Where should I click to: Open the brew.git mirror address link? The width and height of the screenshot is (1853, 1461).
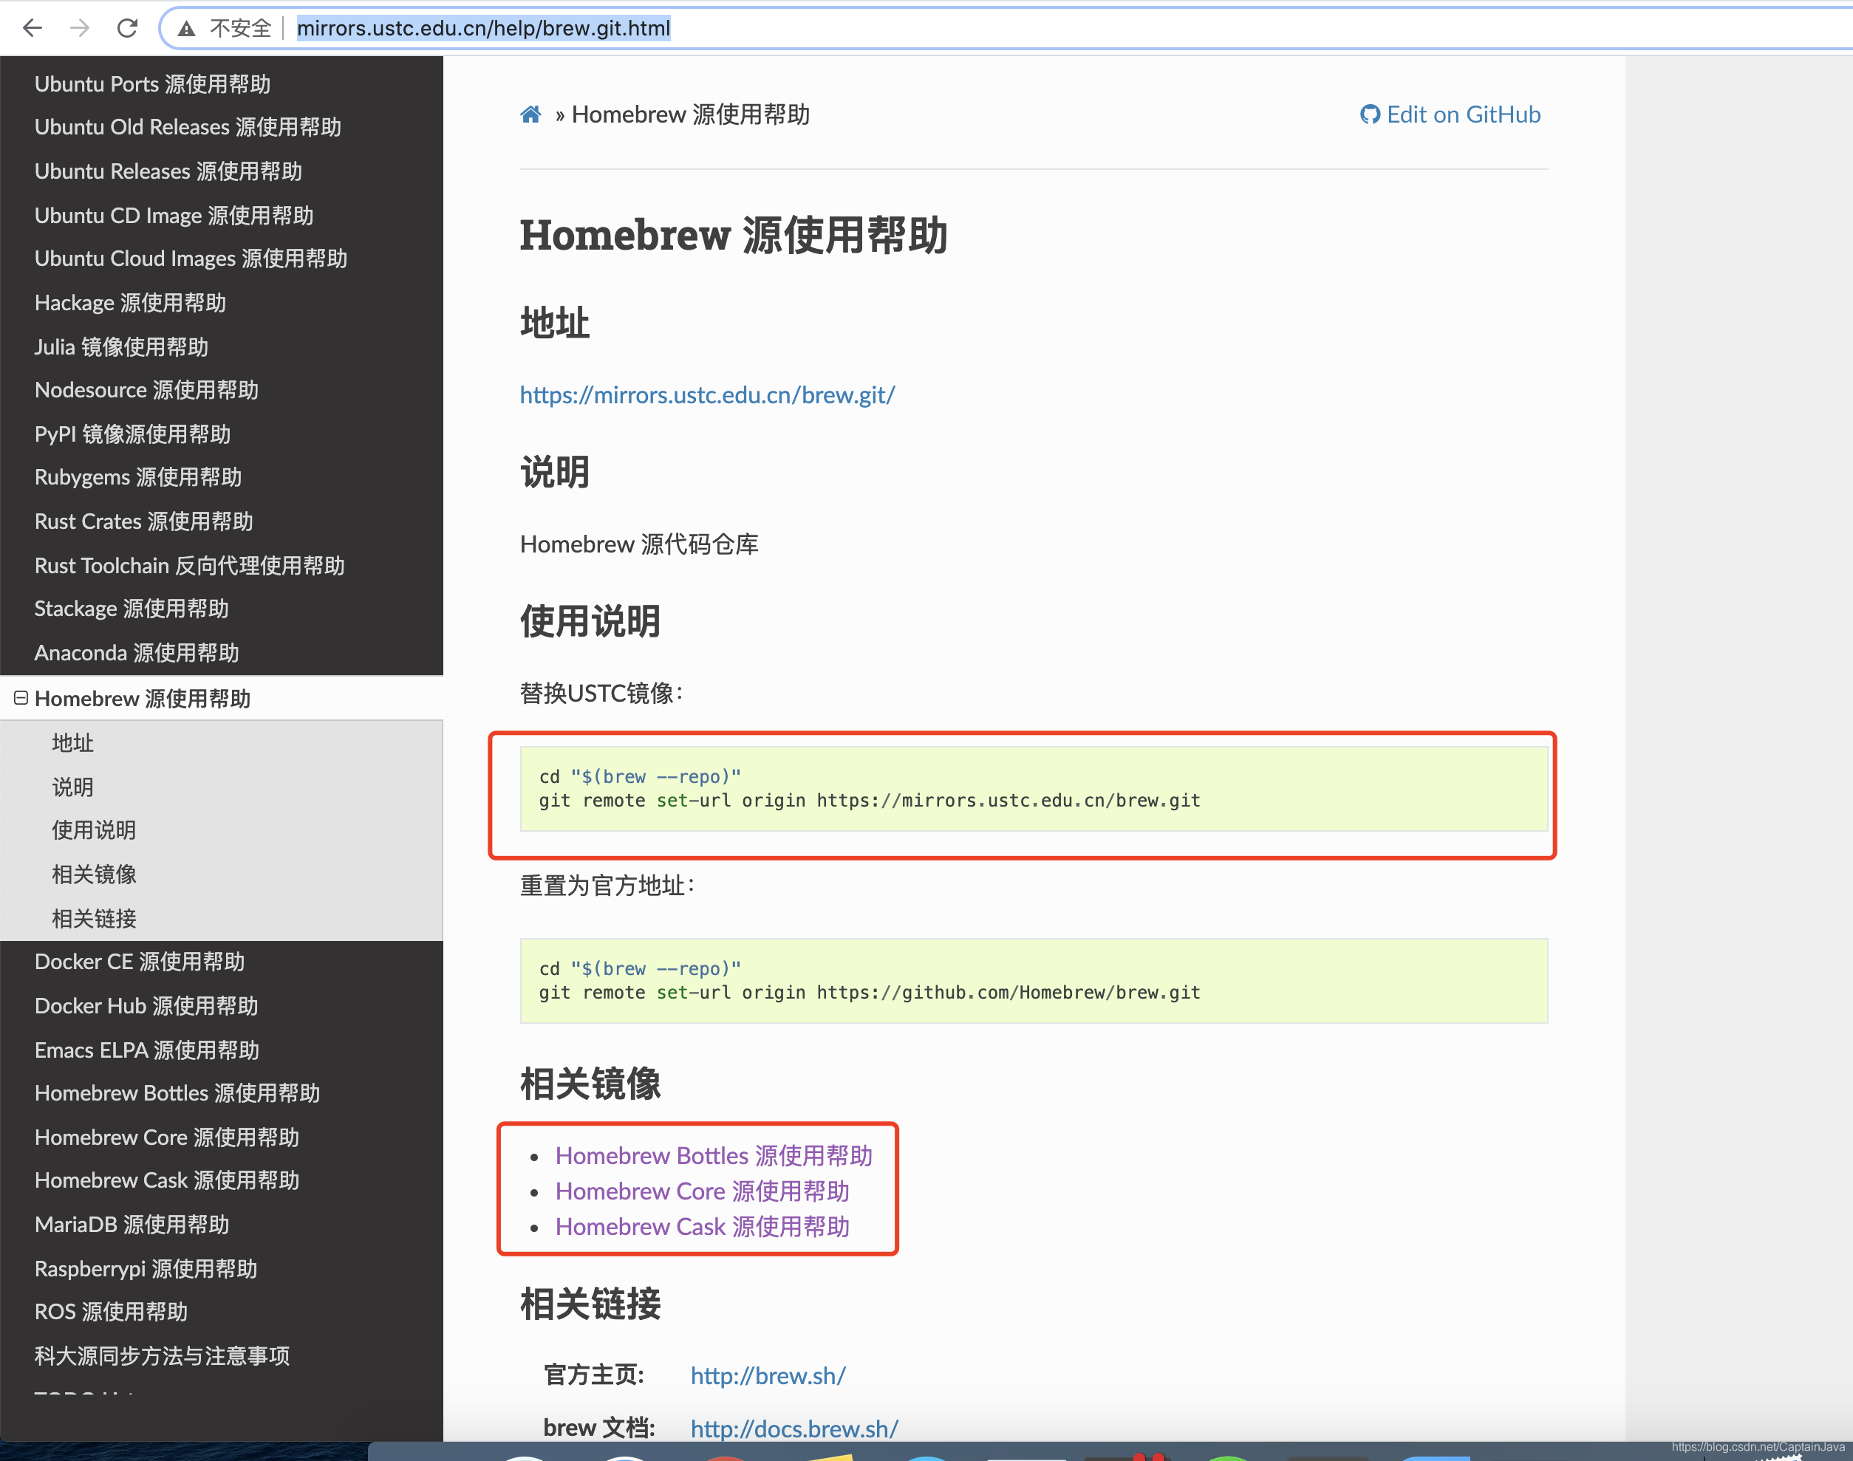point(708,394)
